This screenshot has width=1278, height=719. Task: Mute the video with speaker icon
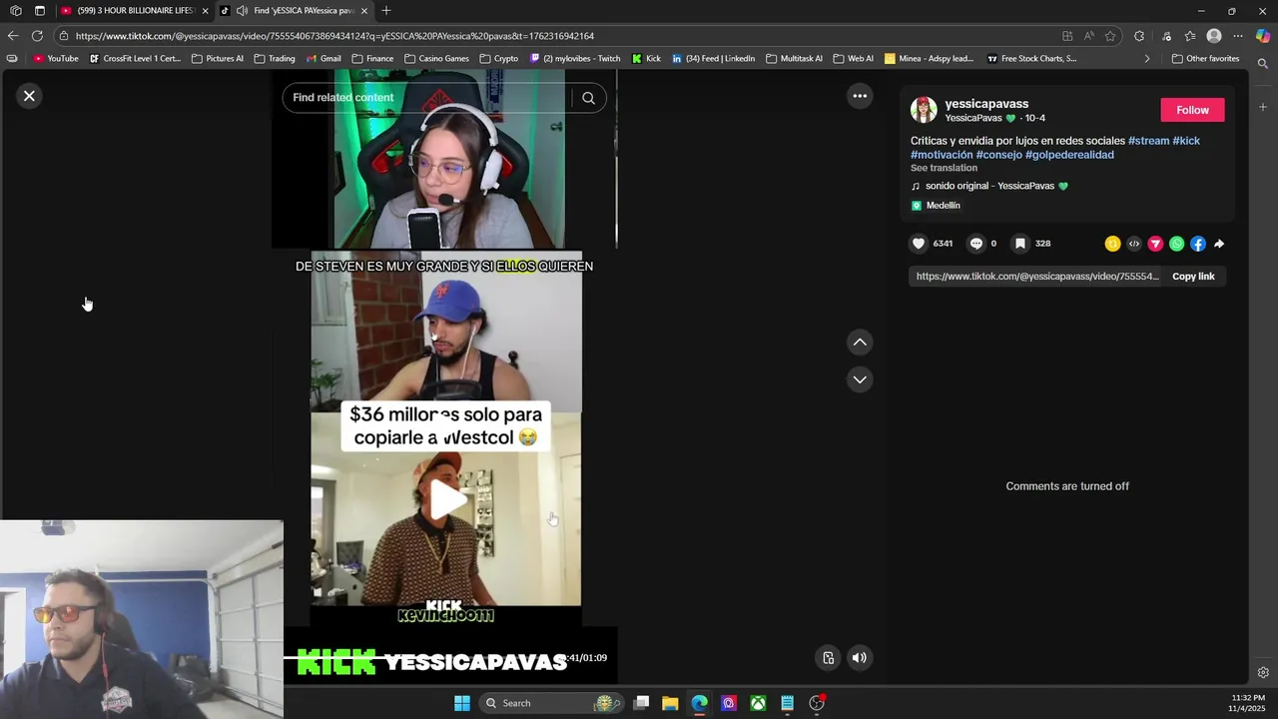click(x=860, y=658)
